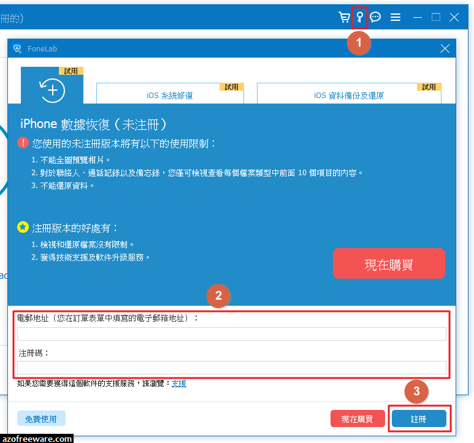
Task: Focus the 注冊碼 input field
Action: click(x=232, y=368)
